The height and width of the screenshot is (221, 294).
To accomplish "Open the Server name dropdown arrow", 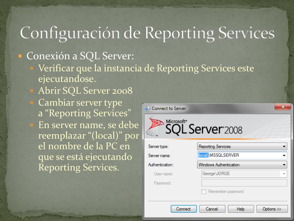I will 284,155.
